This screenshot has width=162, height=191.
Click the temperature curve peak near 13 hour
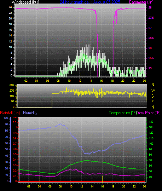tap(87, 161)
